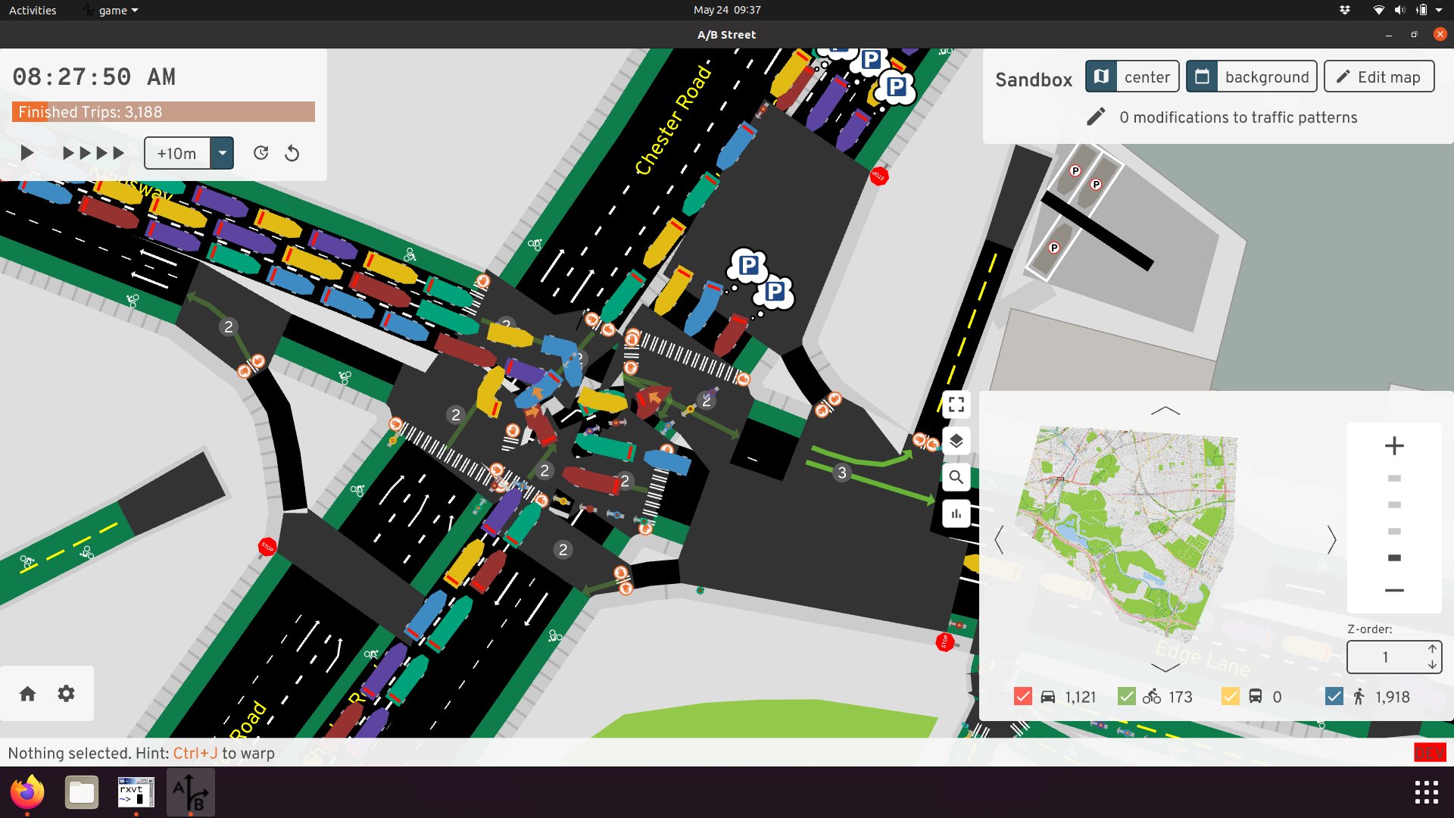
Task: Click the jump-to-time clock icon
Action: [261, 153]
